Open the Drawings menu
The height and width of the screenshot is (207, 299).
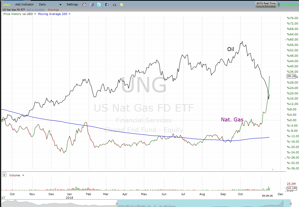(53, 10)
